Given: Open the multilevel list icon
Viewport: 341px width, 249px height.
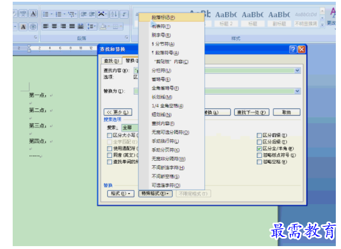Looking at the screenshot, I should click(71, 14).
